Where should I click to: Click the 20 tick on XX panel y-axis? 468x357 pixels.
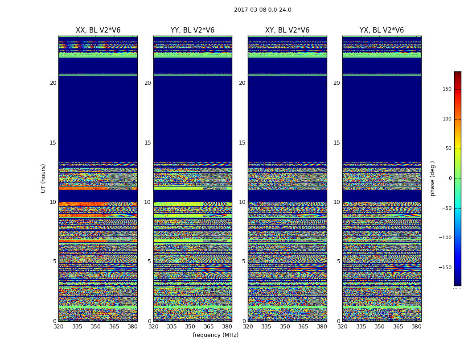(53, 83)
